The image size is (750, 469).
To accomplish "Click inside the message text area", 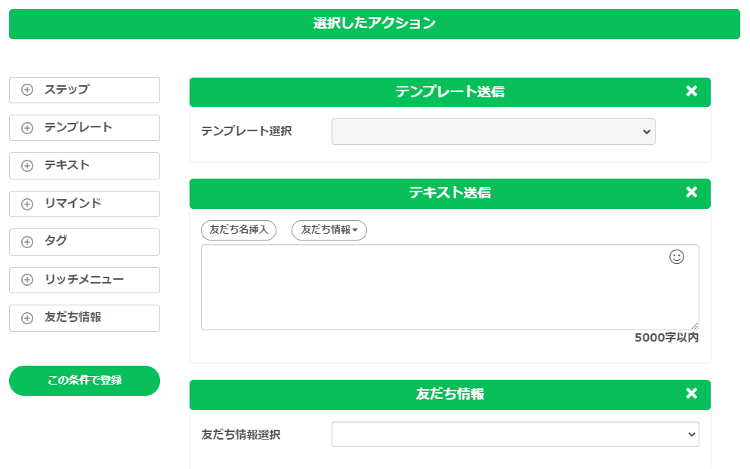I will coord(449,287).
